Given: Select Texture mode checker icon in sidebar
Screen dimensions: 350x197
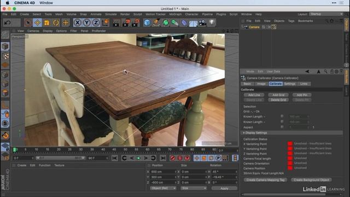Looking at the screenshot, I should [5, 56].
